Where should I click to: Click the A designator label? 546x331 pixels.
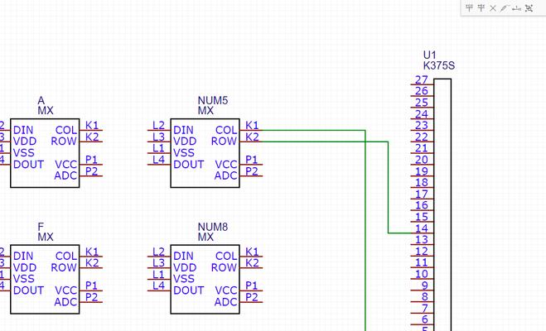coord(41,100)
